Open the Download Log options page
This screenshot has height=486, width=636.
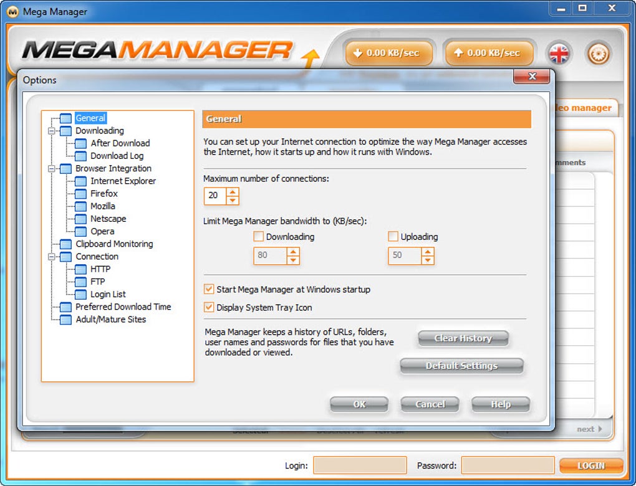(x=117, y=156)
